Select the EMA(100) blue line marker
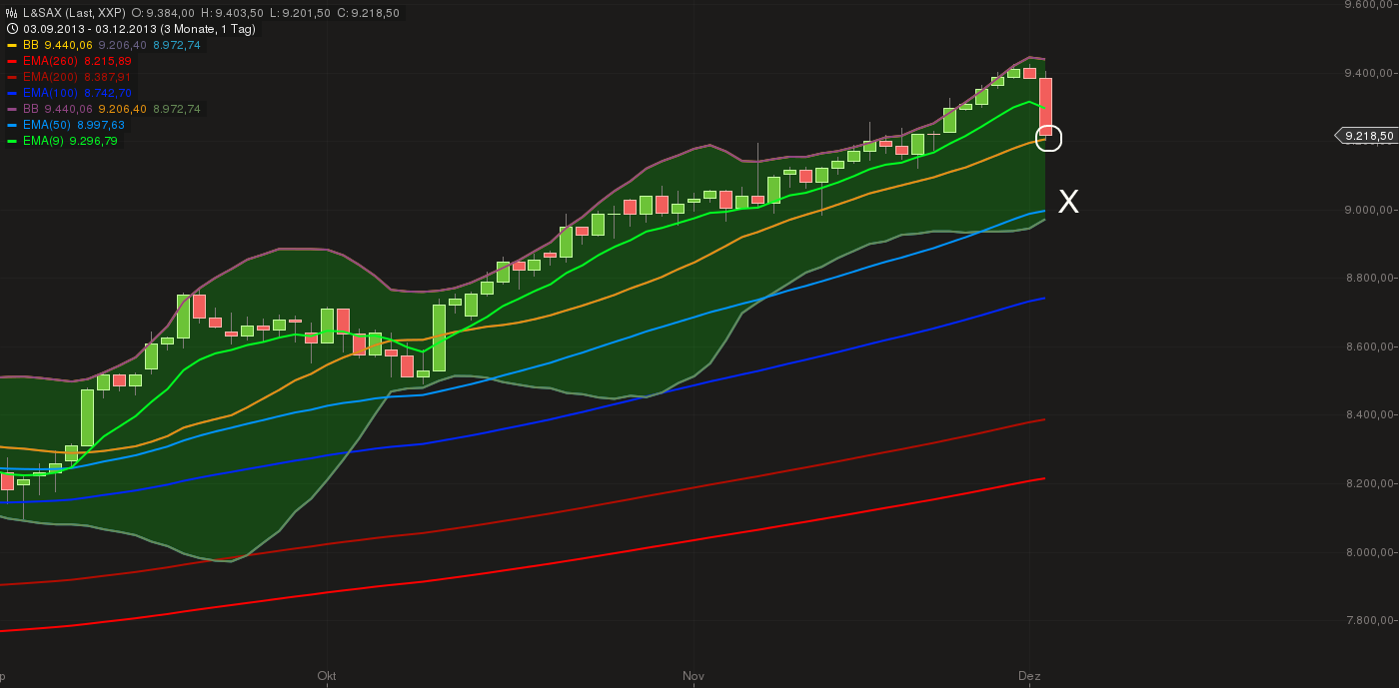 (x=12, y=92)
